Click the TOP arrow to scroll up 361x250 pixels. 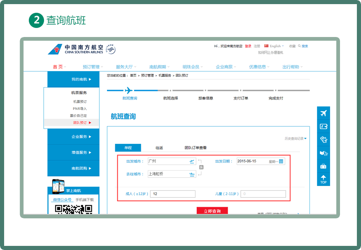[x=323, y=179]
